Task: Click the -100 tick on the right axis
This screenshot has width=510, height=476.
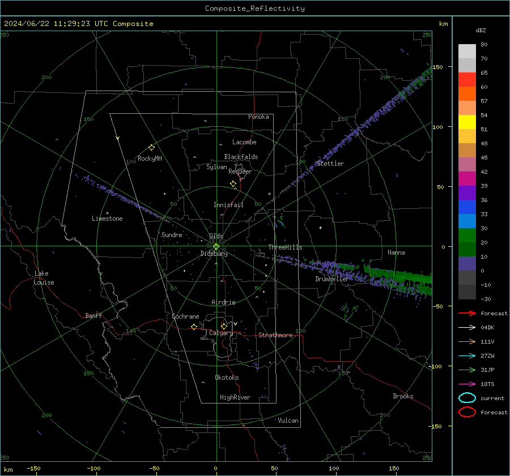Action: (x=435, y=366)
